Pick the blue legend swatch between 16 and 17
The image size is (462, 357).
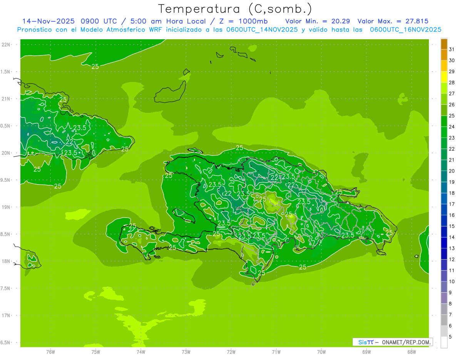click(444, 210)
